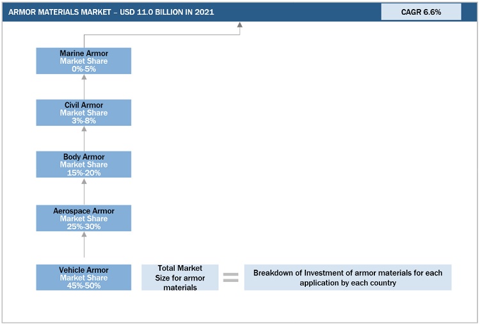Image resolution: width=480 pixels, height=324 pixels.
Task: Click the Vehicle Armor market share box
Action: click(x=83, y=277)
